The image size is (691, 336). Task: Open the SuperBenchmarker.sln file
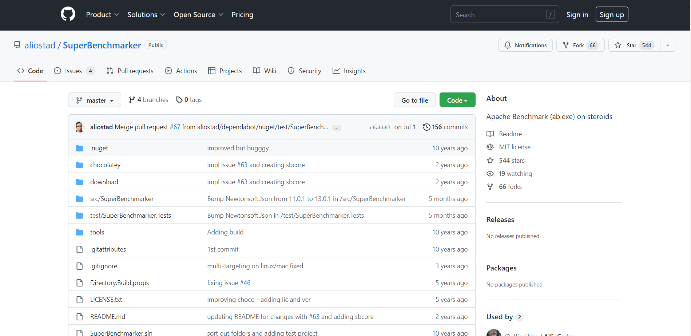coord(121,333)
